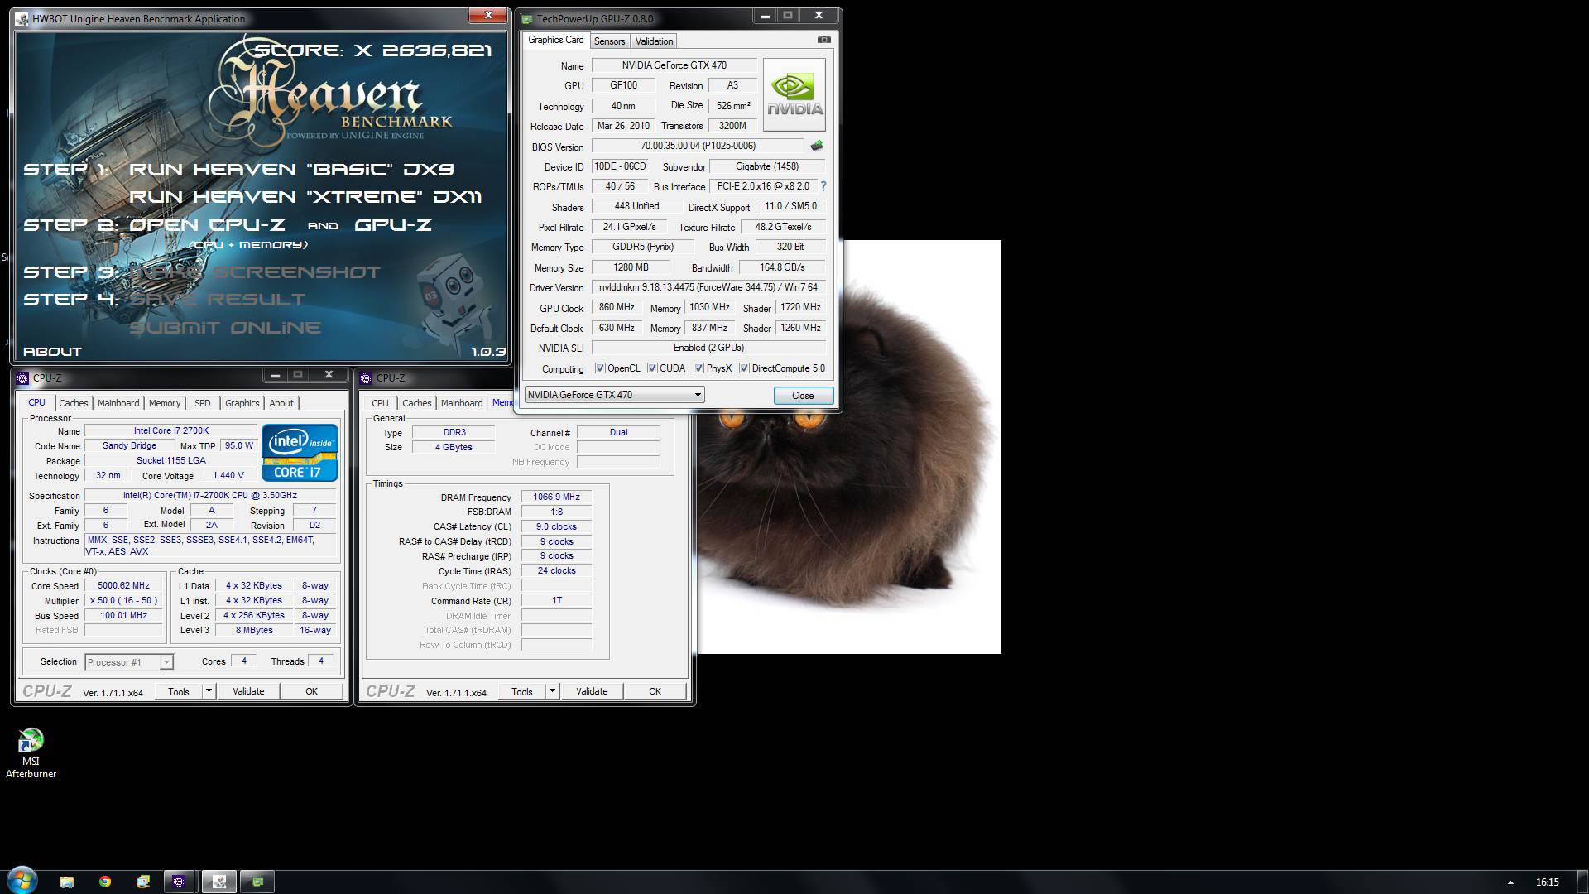Toggle the PhysX checkbox

coord(698,368)
